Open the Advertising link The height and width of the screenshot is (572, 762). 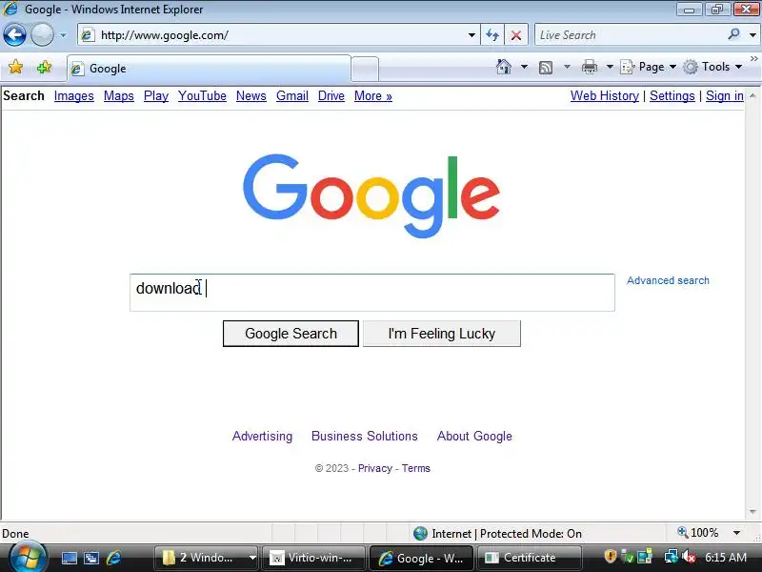coord(263,436)
